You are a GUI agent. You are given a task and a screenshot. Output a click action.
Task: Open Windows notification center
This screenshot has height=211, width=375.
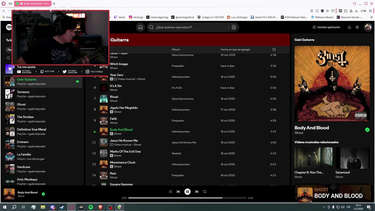tap(369, 207)
